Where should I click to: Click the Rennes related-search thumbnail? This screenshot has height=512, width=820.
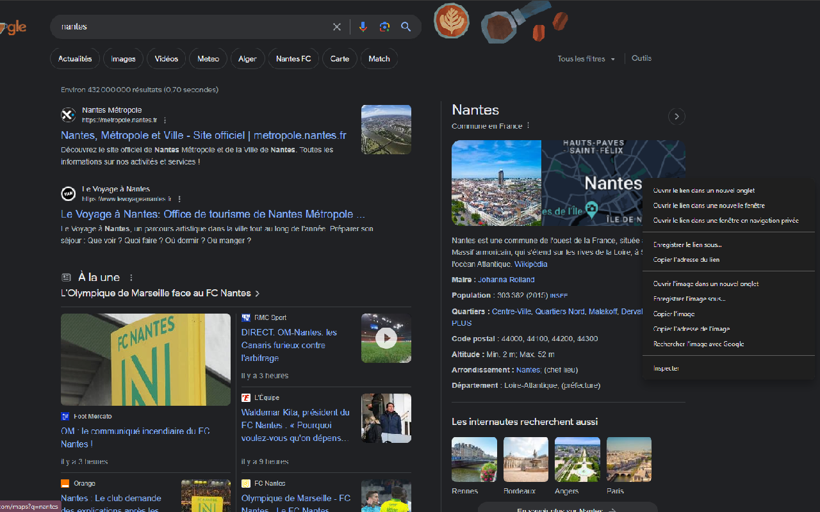coord(473,459)
